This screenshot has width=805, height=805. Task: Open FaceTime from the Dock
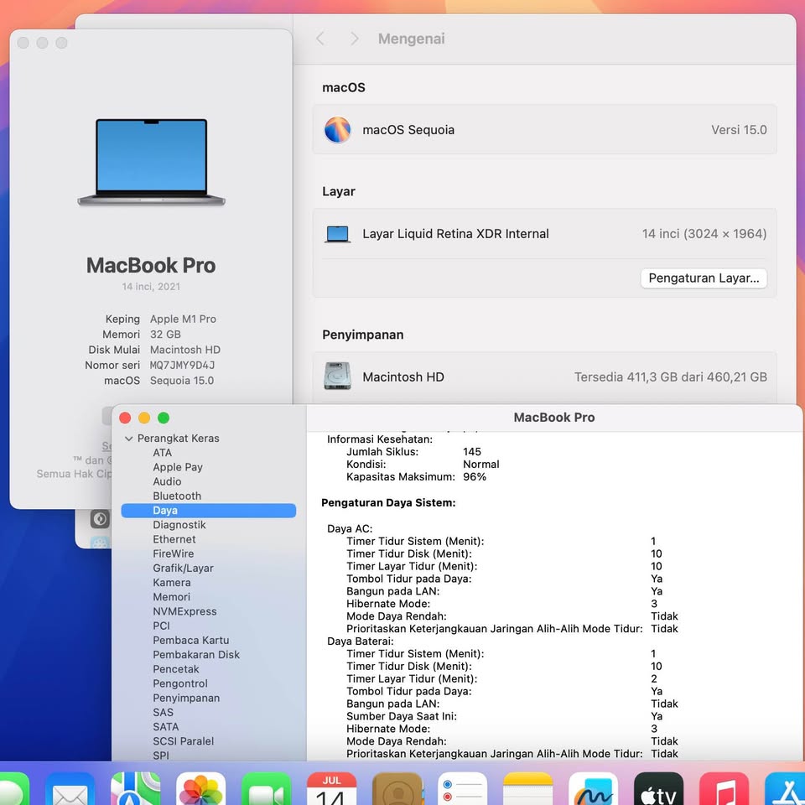coord(266,789)
